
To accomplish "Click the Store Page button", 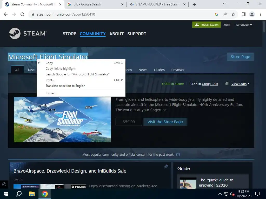I will (x=240, y=57).
